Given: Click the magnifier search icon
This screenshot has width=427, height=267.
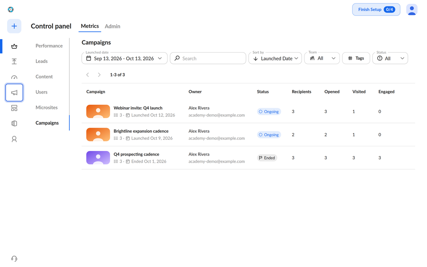Looking at the screenshot, I should (x=177, y=58).
